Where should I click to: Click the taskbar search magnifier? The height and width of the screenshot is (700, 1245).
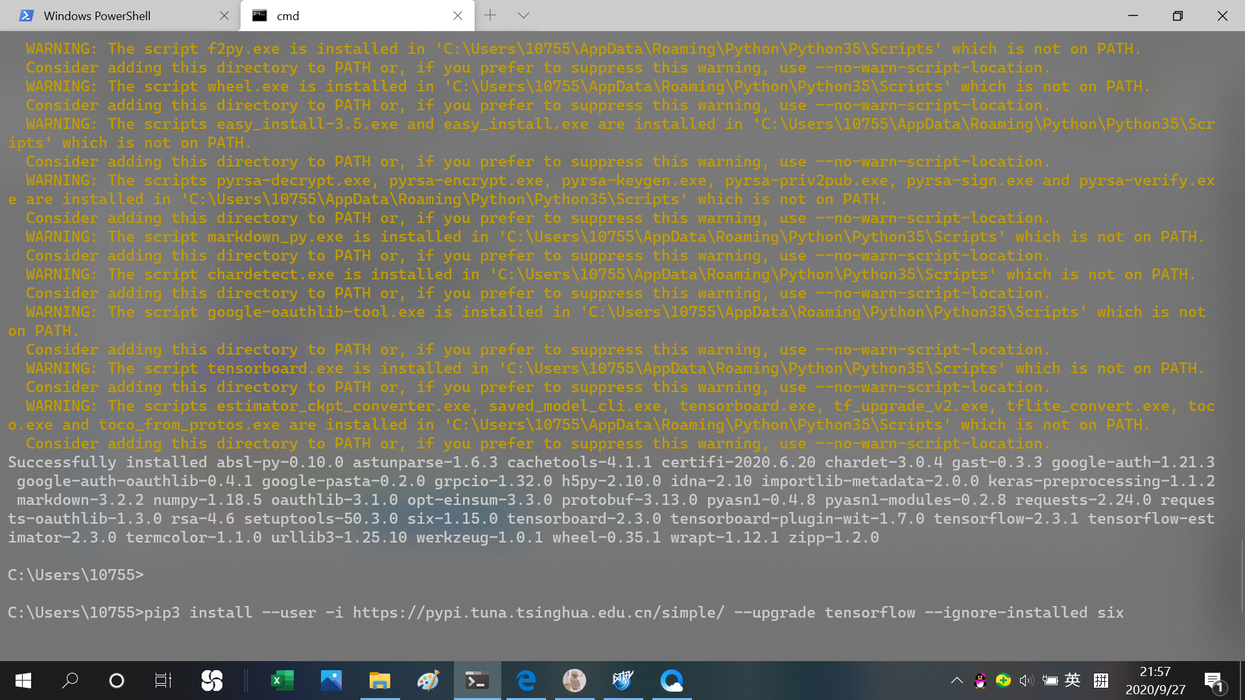[x=70, y=681]
